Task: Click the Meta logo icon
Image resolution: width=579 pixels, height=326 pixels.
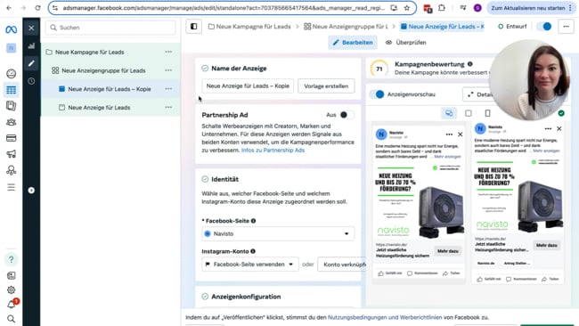Action: (11, 29)
